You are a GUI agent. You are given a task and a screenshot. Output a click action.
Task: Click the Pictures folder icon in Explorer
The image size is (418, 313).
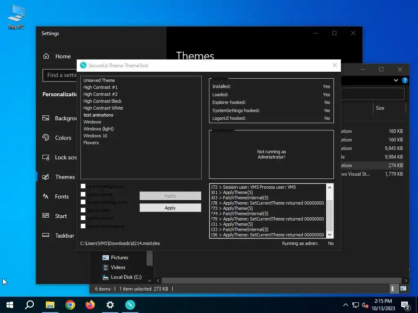pos(106,258)
